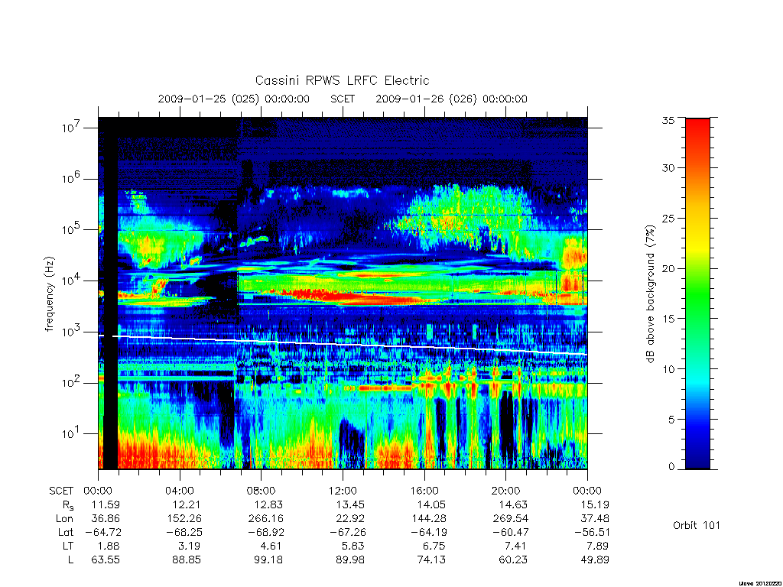Click the 'SCET' label between the two date stamps
This screenshot has width=783, height=587.
click(343, 99)
